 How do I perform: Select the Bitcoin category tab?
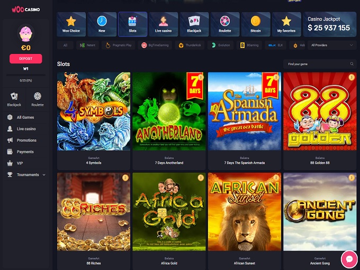coord(256,24)
